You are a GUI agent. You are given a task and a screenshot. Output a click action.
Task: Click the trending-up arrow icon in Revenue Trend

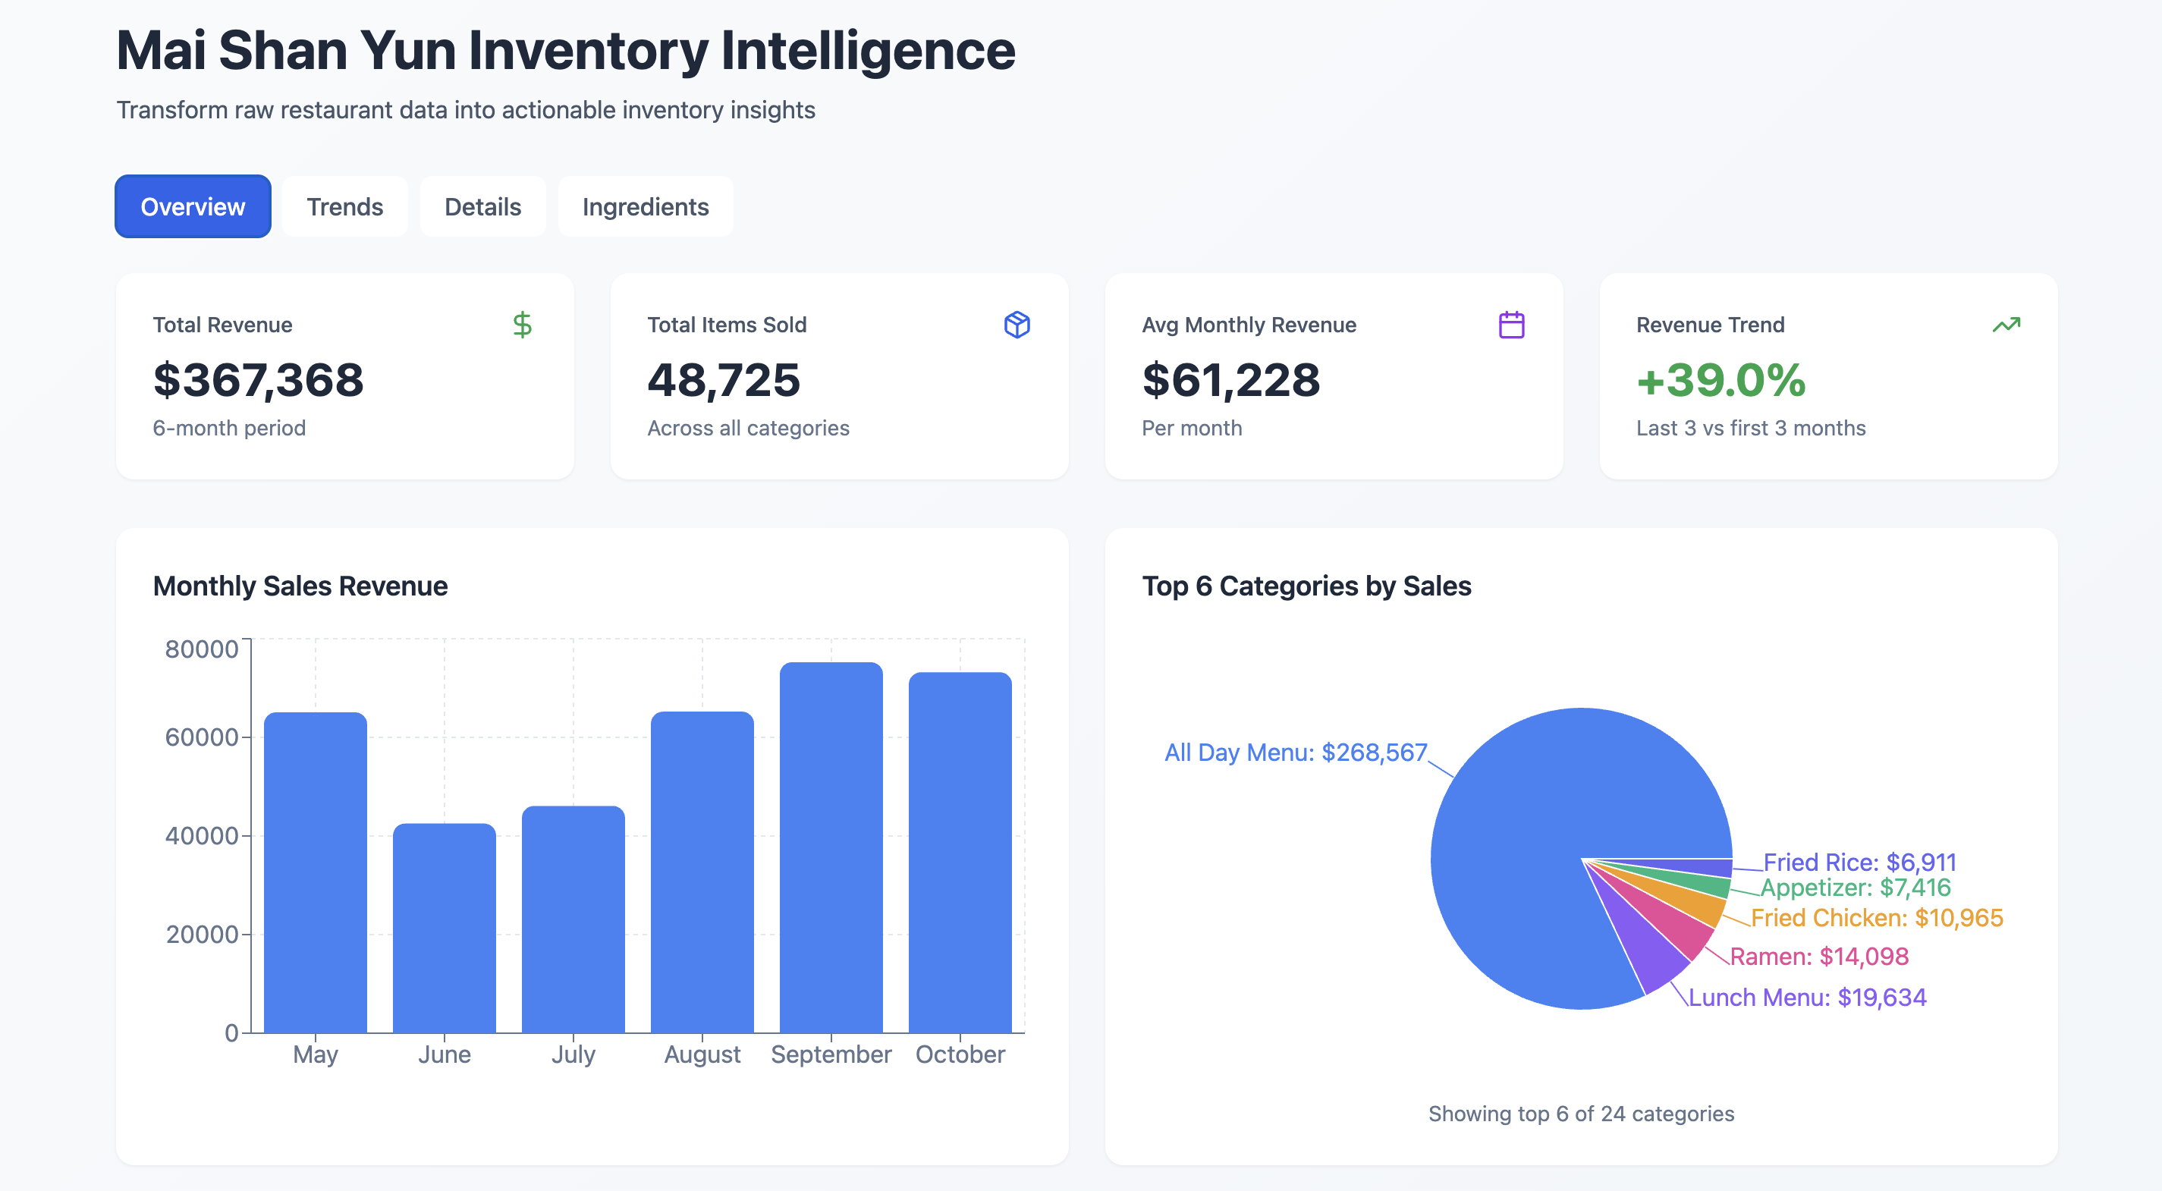pos(2006,325)
